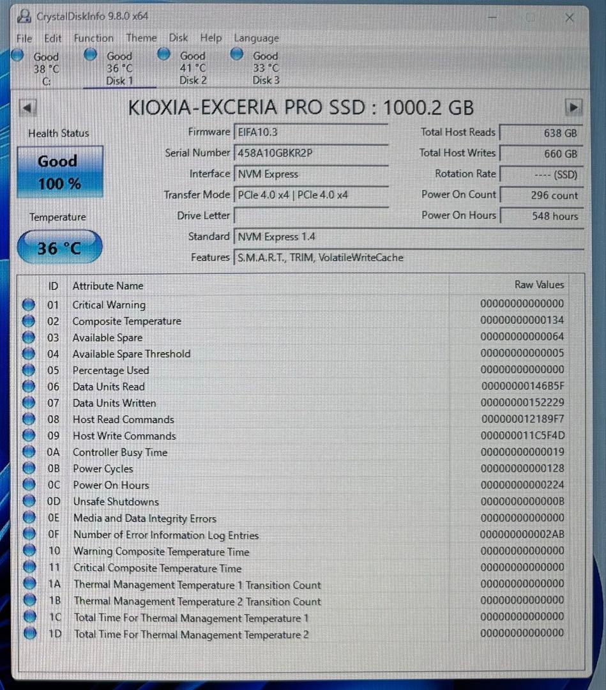Select the Disk 3 tab
Screen dimensions: 606x690
point(266,68)
